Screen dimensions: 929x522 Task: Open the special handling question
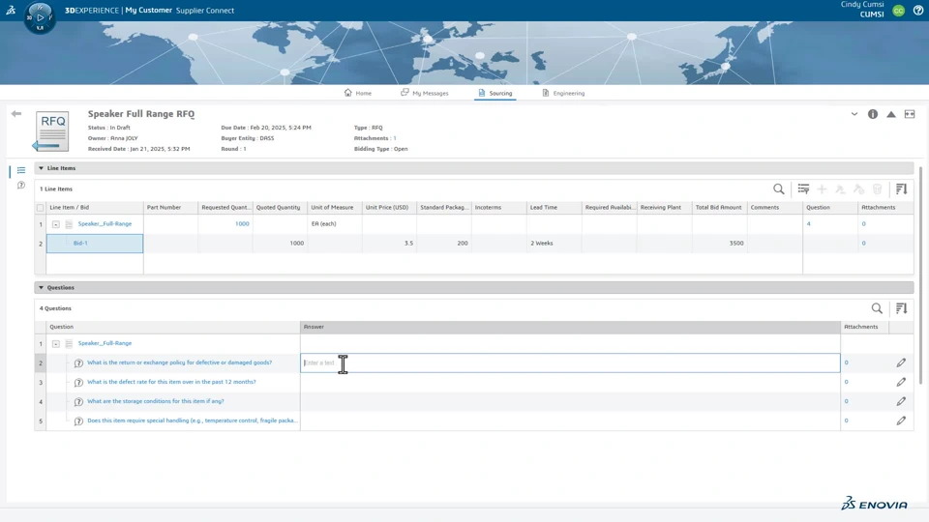(x=193, y=420)
